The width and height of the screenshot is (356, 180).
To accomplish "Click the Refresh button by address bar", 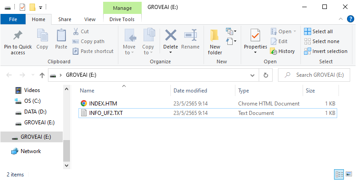I will [265, 75].
